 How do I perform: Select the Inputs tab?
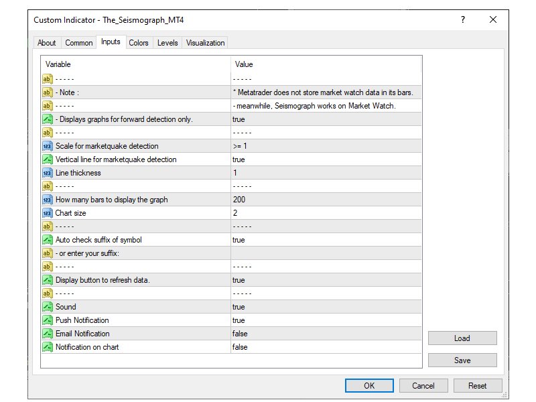pos(111,42)
